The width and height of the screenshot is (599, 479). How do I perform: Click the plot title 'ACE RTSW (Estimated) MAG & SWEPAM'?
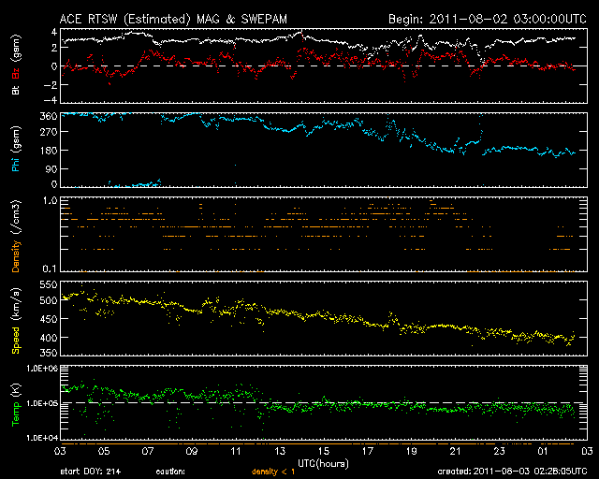pos(173,19)
